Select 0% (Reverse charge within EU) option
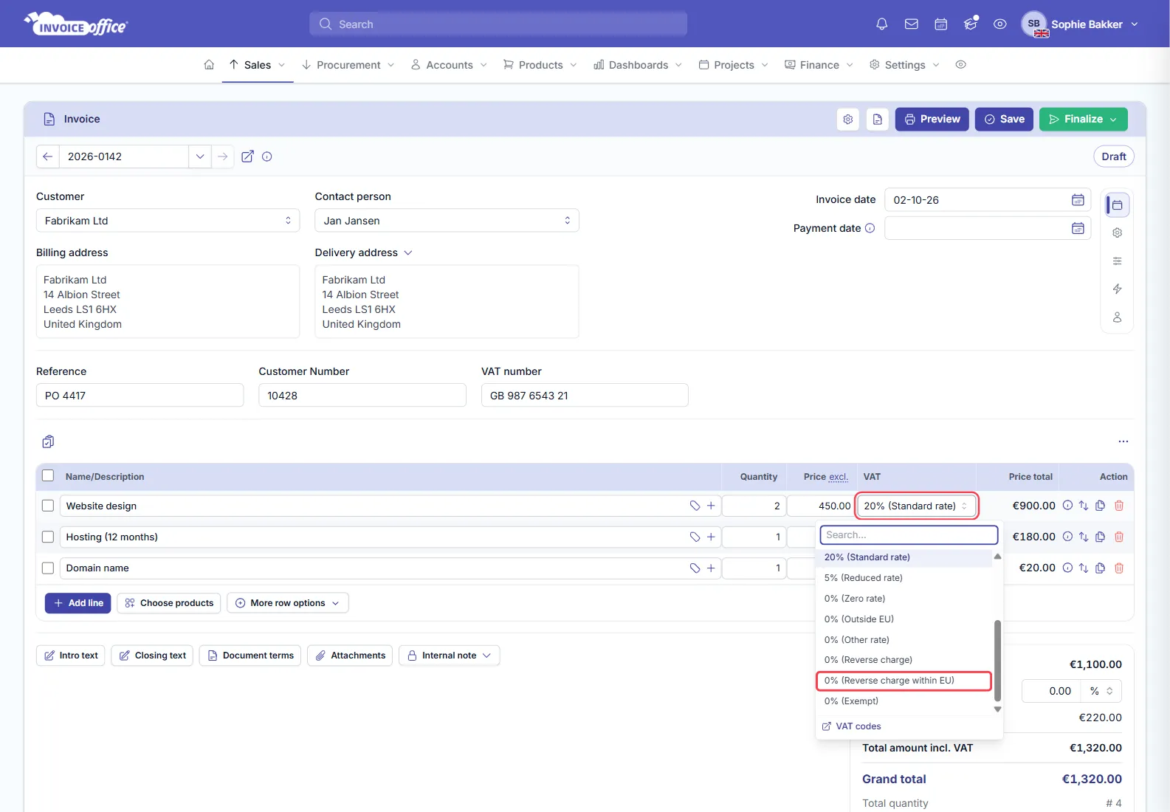 tap(904, 681)
